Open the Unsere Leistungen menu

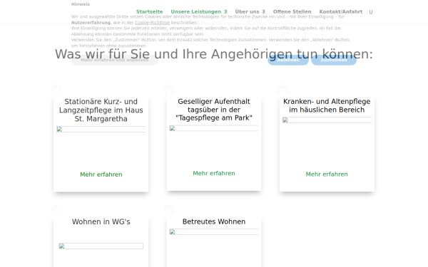click(x=199, y=11)
